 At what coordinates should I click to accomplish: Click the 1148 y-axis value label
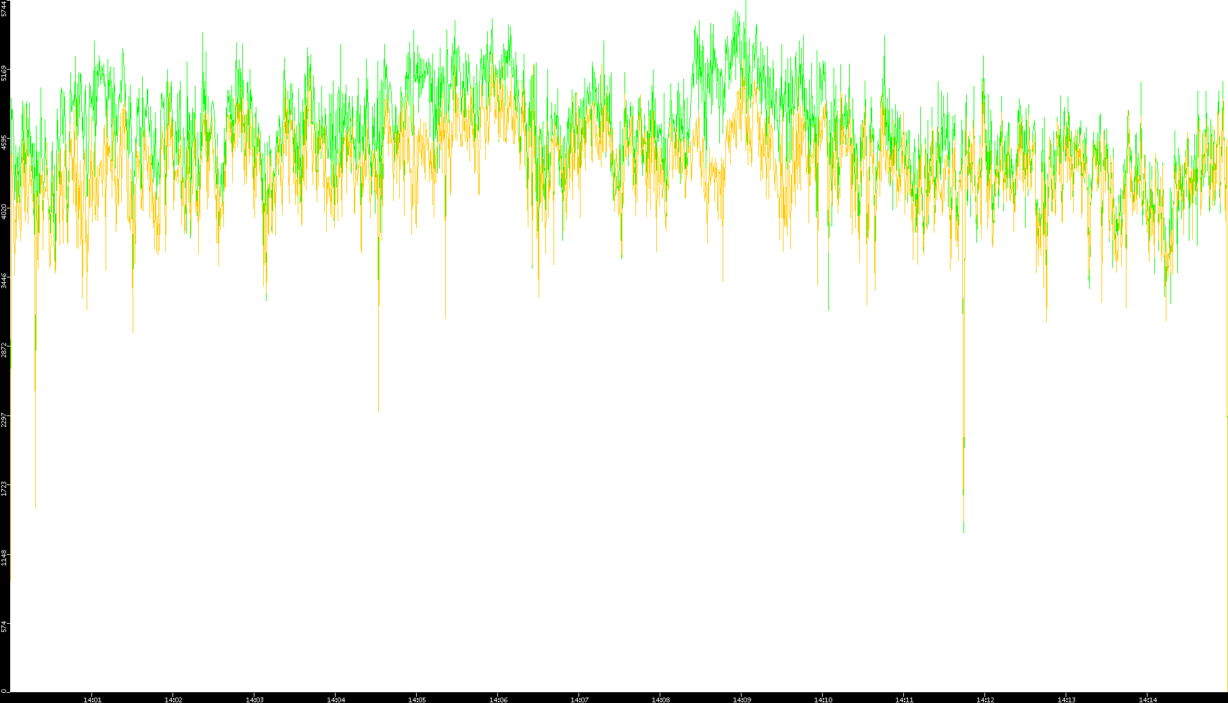[x=5, y=558]
